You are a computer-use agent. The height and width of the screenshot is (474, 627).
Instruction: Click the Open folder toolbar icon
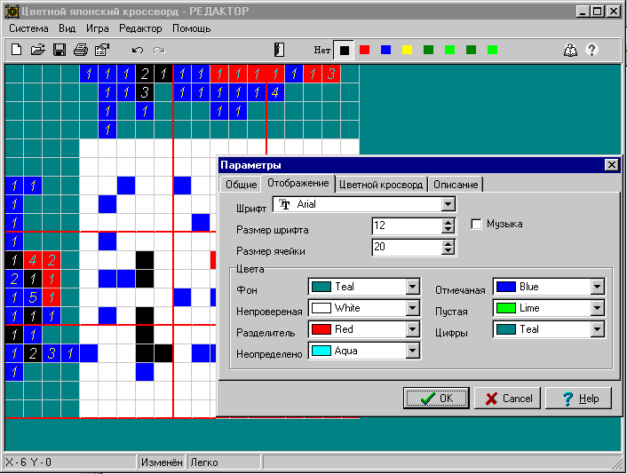point(37,50)
